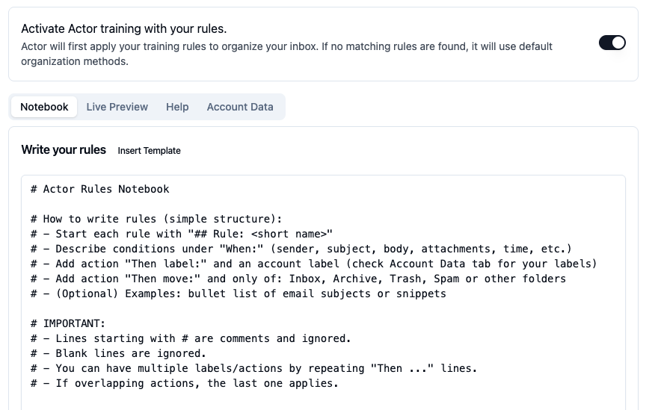Click the 'Blank lines are ignored' line
The width and height of the screenshot is (655, 410).
point(118,354)
